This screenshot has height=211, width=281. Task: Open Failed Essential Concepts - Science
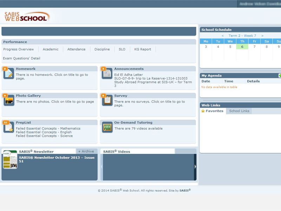pos(44,136)
